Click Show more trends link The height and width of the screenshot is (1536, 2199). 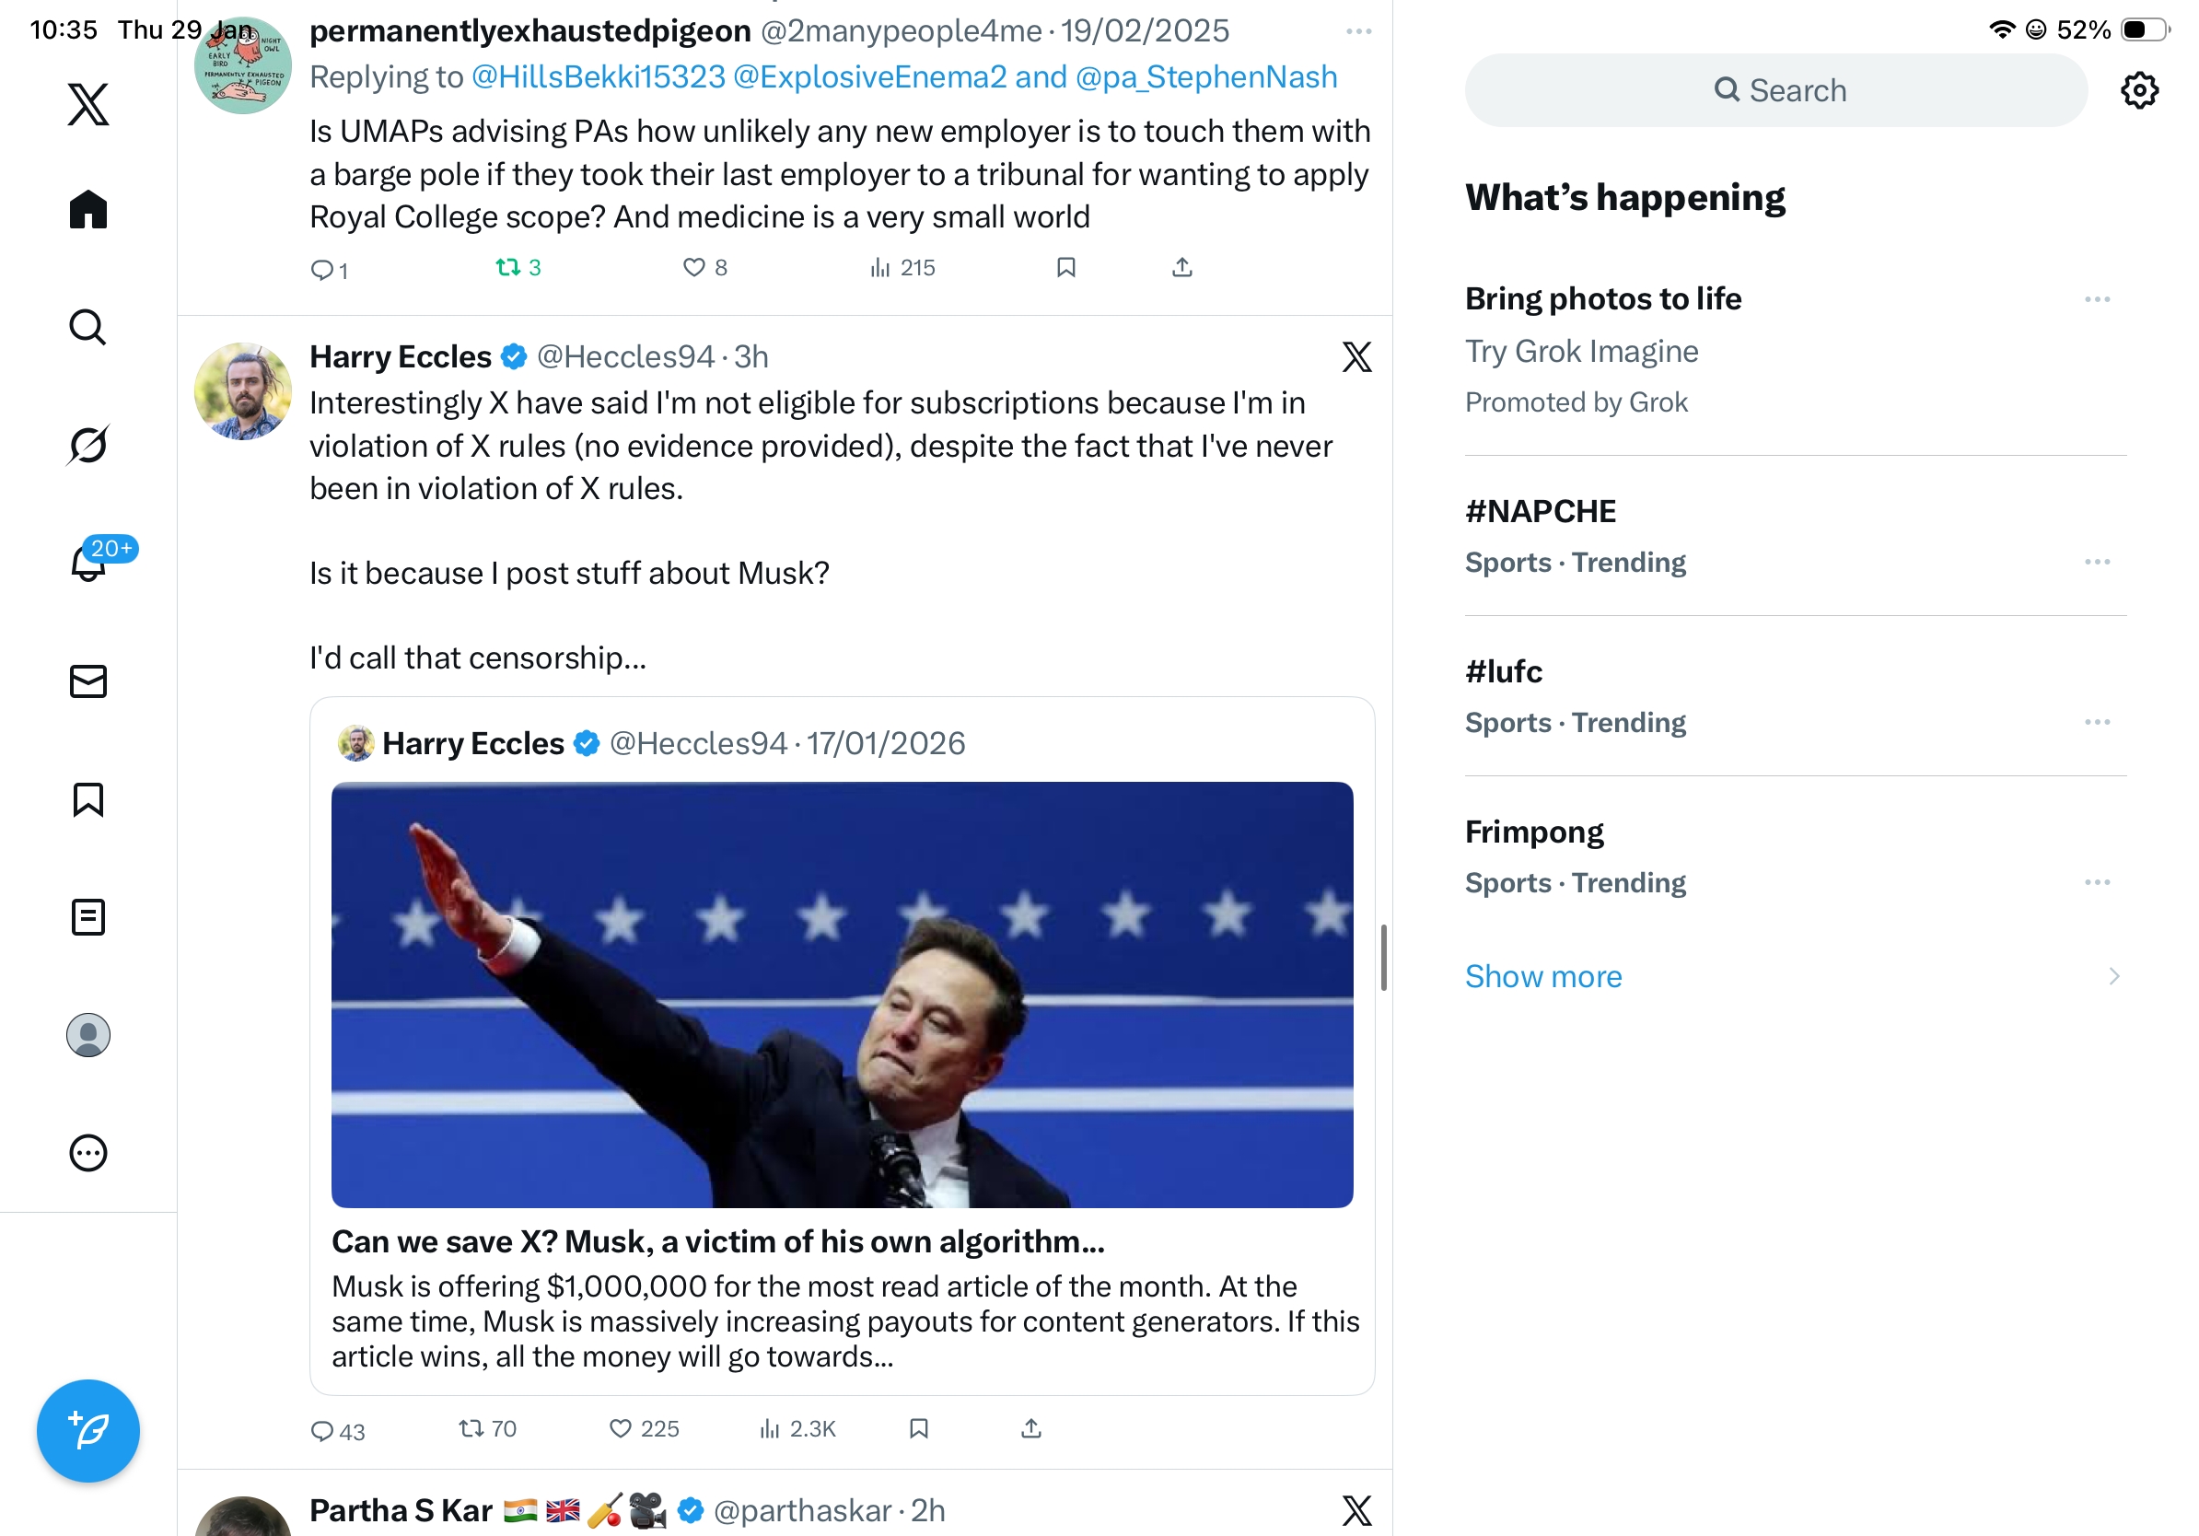pyautogui.click(x=1543, y=977)
